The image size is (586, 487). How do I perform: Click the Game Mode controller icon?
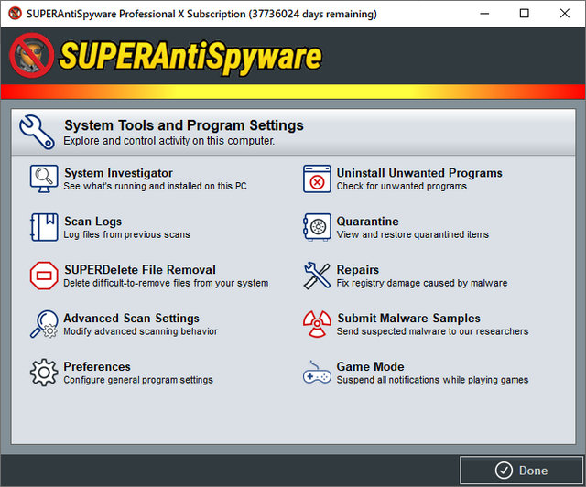click(317, 373)
